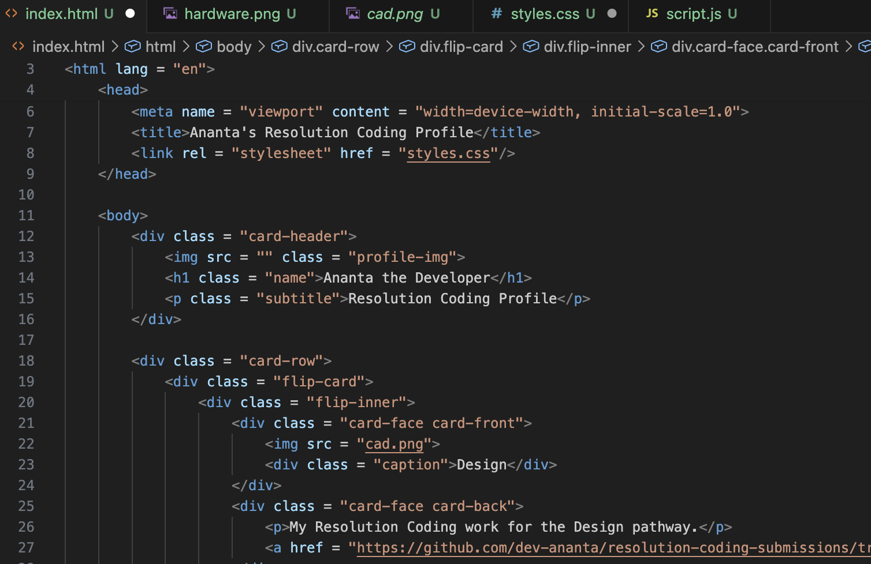Click line number 11 in the gutter
Viewport: 871px width, 564px height.
click(26, 216)
